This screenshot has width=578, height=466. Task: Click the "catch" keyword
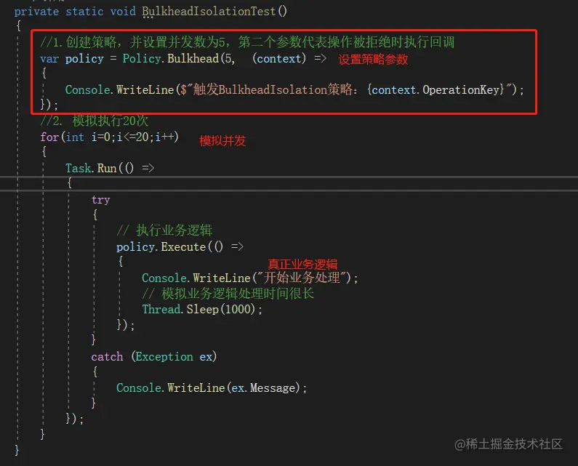click(108, 357)
